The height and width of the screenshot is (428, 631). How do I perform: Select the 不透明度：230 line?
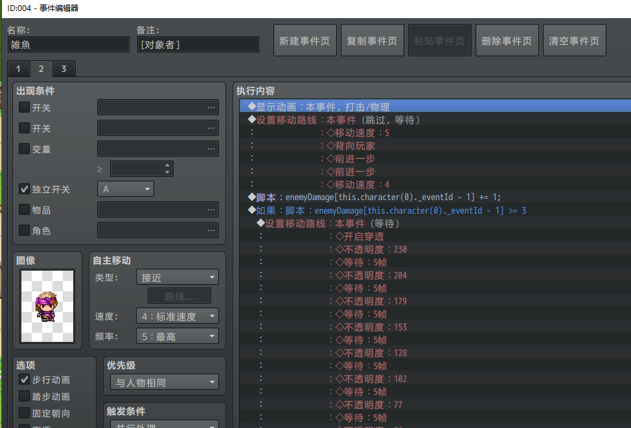pyautogui.click(x=435, y=249)
